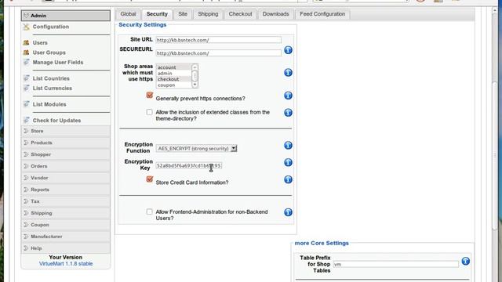Click Check for Updates link

56,121
